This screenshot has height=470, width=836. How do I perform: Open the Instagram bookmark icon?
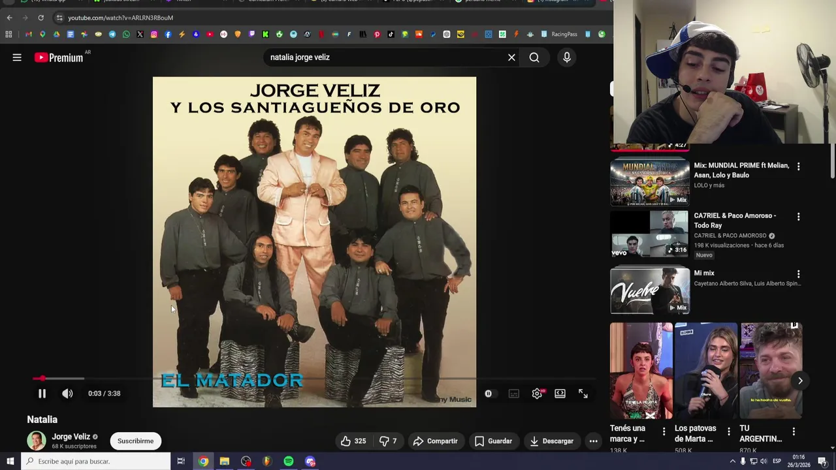point(154,34)
